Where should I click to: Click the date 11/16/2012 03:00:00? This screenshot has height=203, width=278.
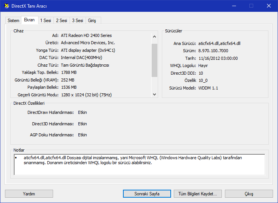click(218, 58)
